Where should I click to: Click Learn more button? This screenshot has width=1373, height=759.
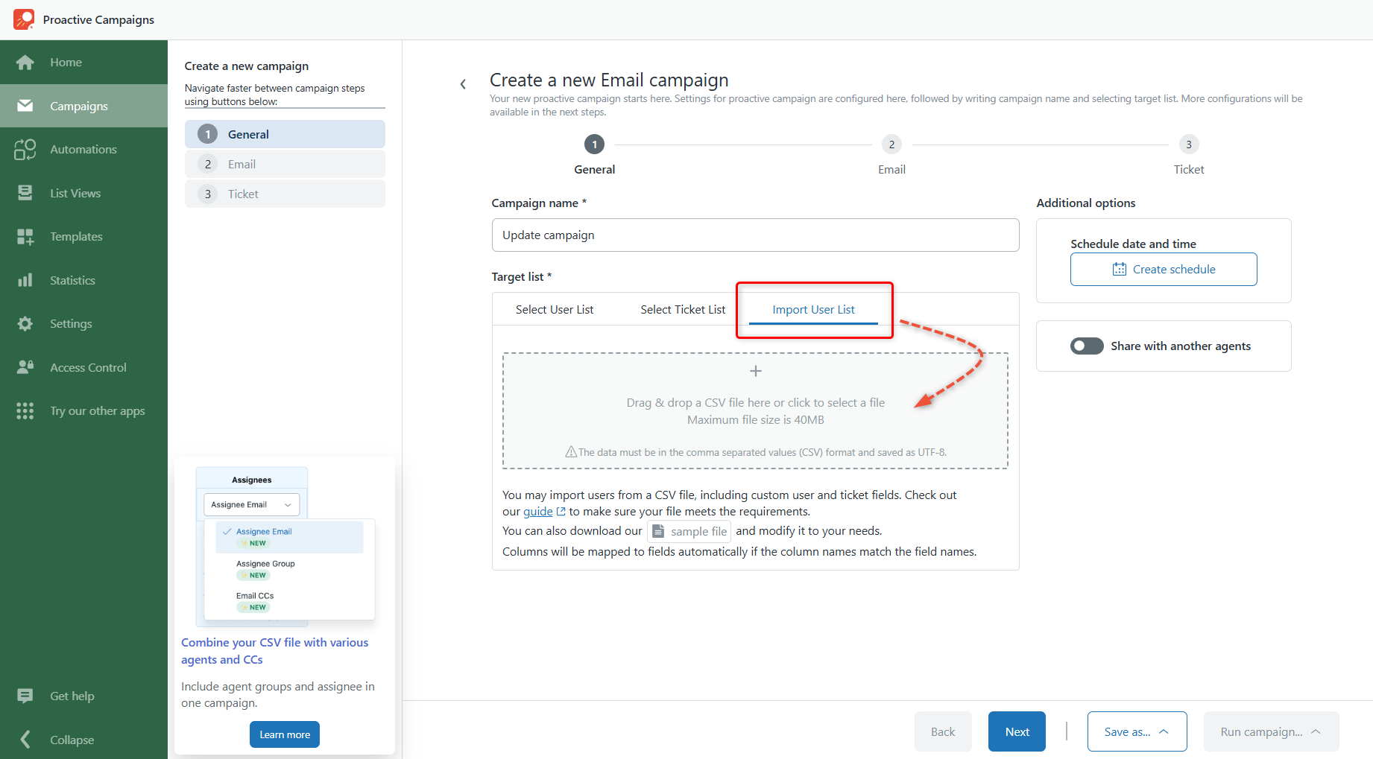pos(285,734)
